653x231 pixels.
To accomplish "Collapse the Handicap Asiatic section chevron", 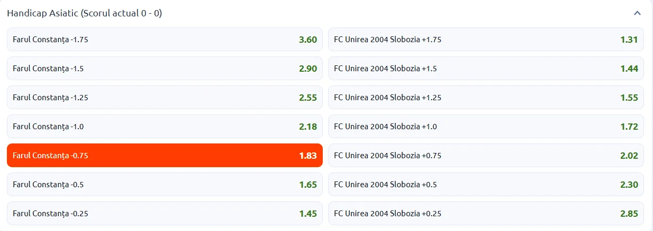I will [637, 13].
